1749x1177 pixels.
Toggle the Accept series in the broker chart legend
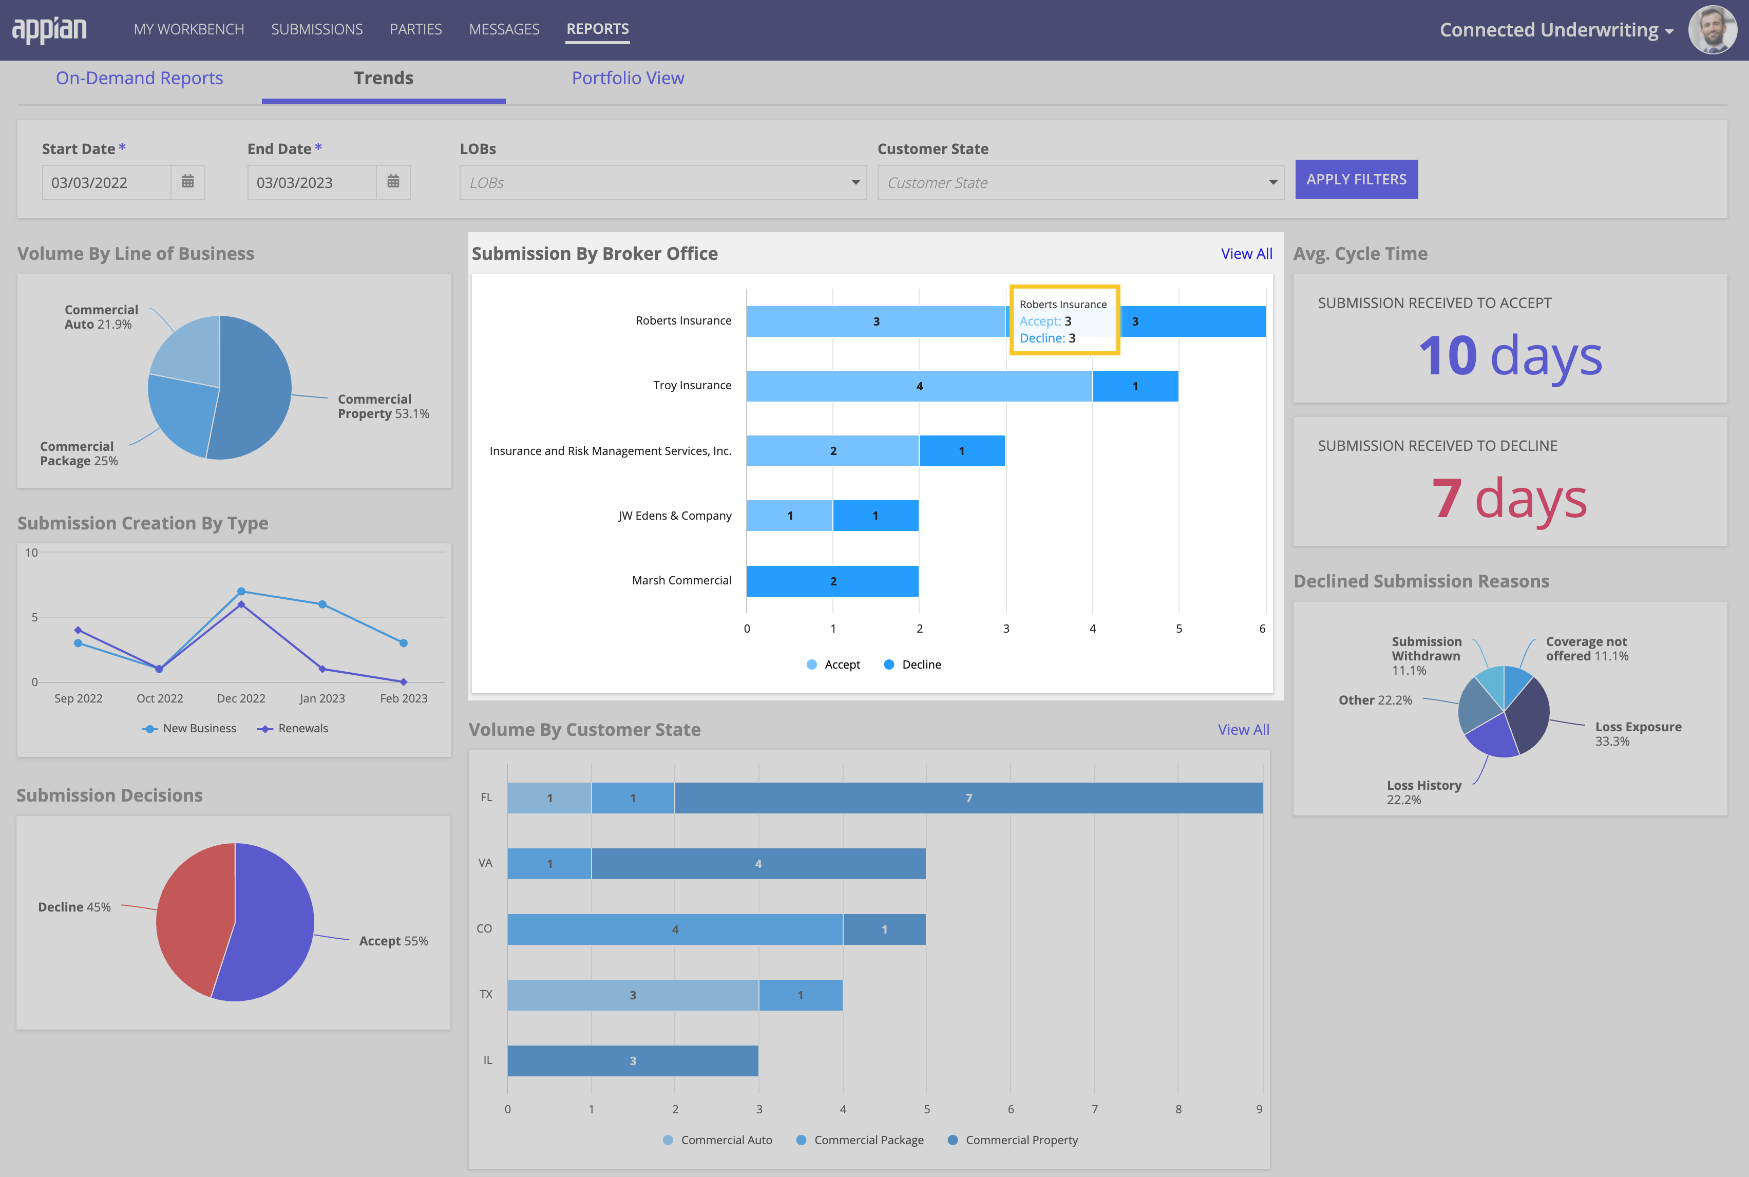[x=833, y=665]
